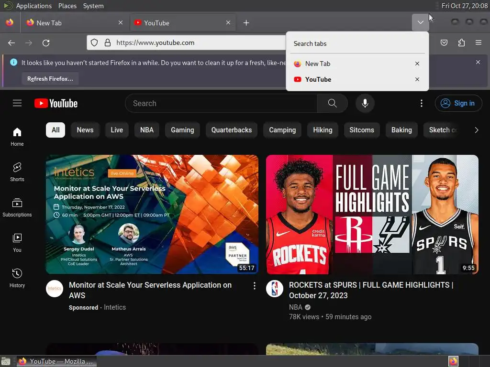Viewport: 490px width, 367px height.
Task: Select the Camping filter chip
Action: pyautogui.click(x=282, y=130)
